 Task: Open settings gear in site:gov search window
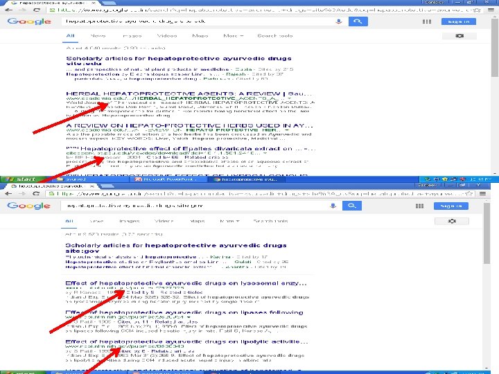click(x=452, y=221)
